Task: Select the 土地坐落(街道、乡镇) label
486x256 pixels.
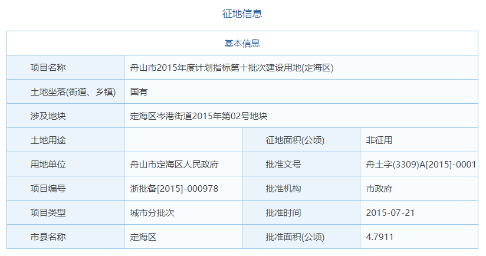Action: (73, 92)
